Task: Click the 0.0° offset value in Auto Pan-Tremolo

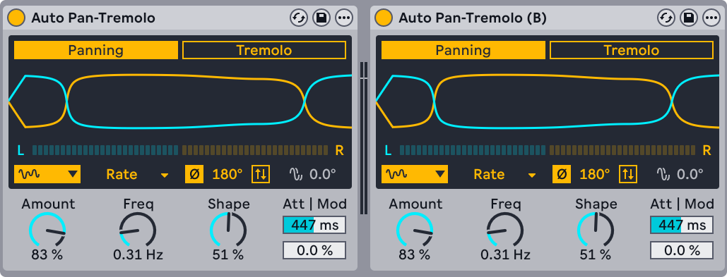Action: point(323,174)
